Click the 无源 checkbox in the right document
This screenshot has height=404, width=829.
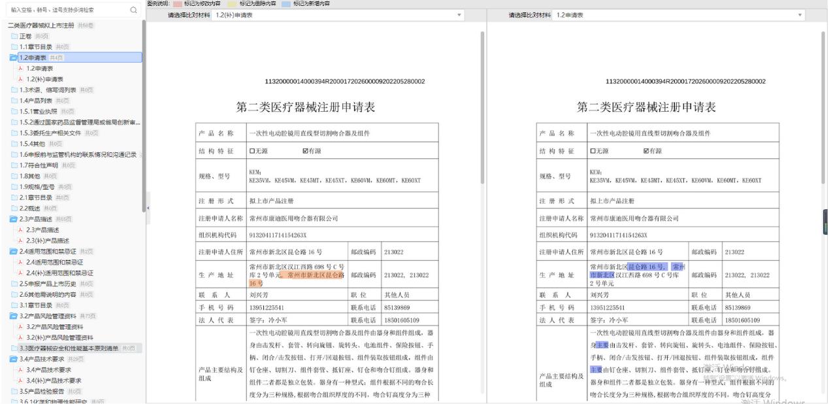593,150
